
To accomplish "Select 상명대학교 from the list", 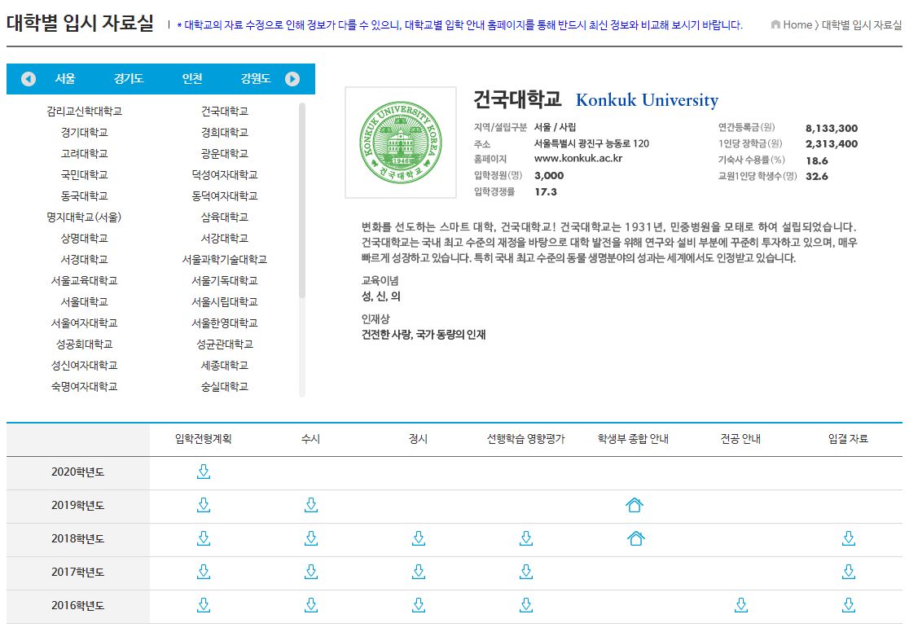I will pos(85,239).
